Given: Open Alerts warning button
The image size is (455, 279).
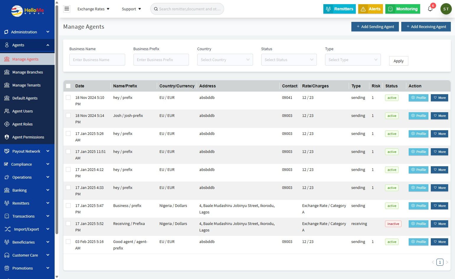Looking at the screenshot, I should click(x=370, y=9).
